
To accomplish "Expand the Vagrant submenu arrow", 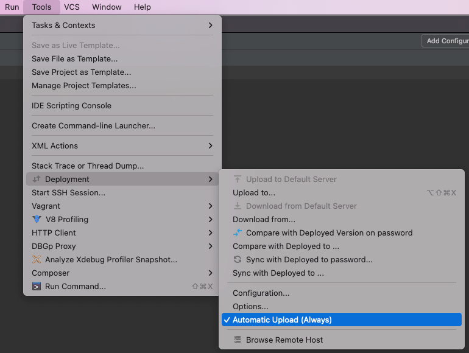I will click(x=210, y=206).
